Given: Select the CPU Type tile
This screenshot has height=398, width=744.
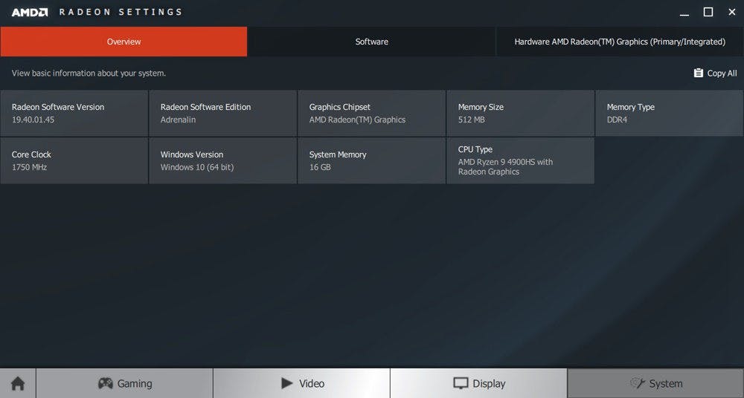Looking at the screenshot, I should [x=521, y=160].
